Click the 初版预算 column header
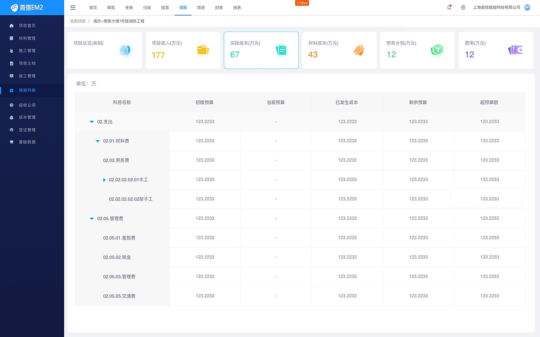This screenshot has height=337, width=540. [x=205, y=102]
